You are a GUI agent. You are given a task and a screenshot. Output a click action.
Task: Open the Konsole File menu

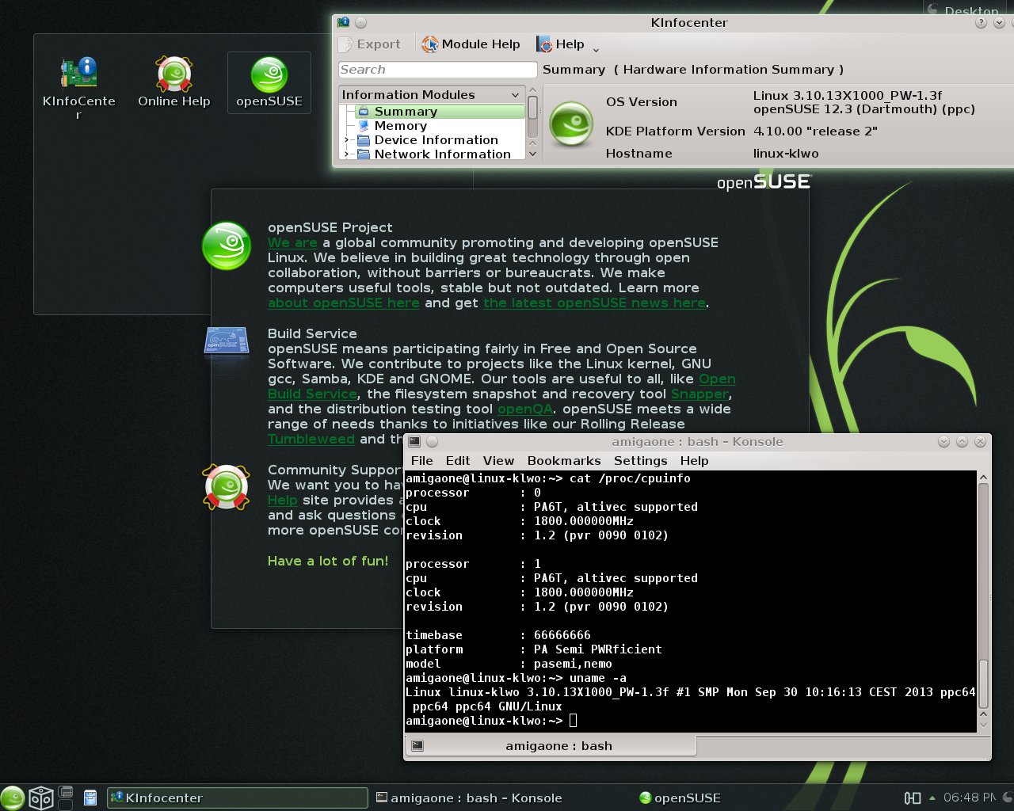tap(422, 461)
